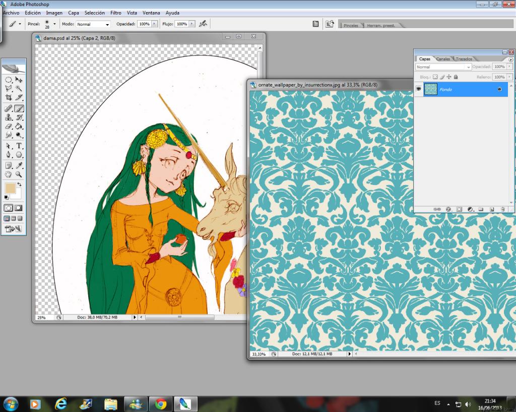516x412 pixels.
Task: Select the Notes tool
Action: (9, 166)
